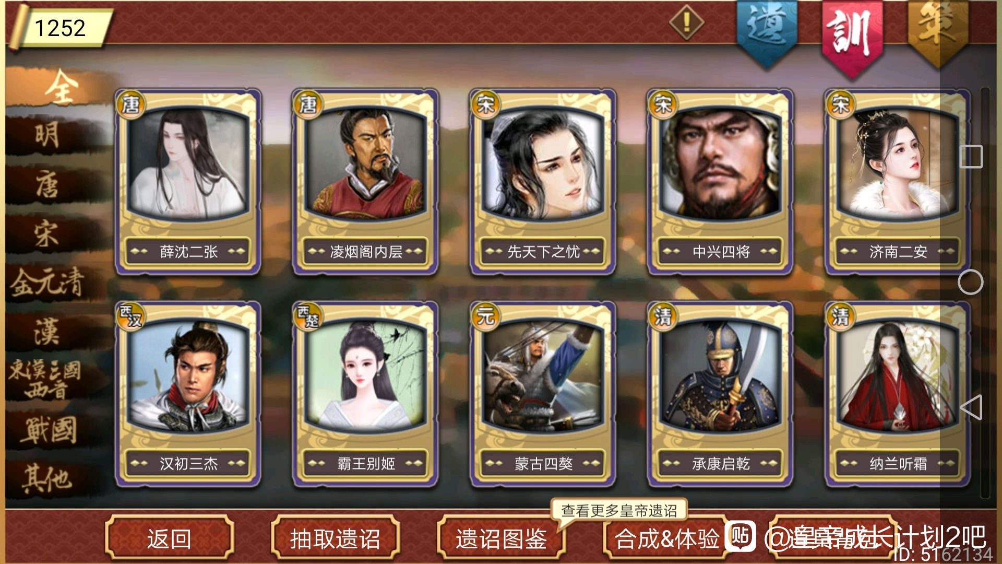Select the 其他 filter tab
Screen dimensions: 1002x564
(x=47, y=478)
